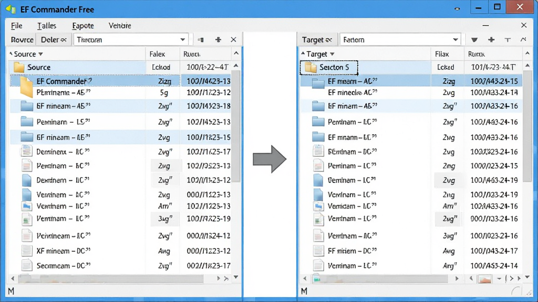Minimize the inner document window
538x302 pixels.
click(485, 25)
